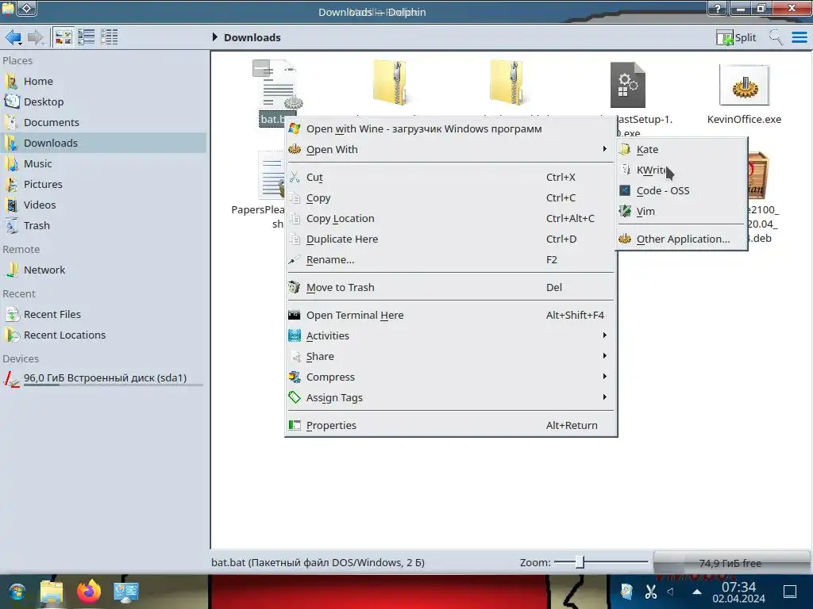This screenshot has width=813, height=609.
Task: Select the Setup exe file icon
Action: [x=627, y=86]
